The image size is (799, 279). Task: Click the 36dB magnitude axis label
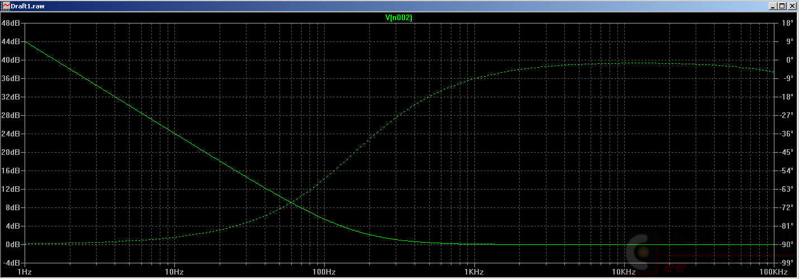click(11, 78)
